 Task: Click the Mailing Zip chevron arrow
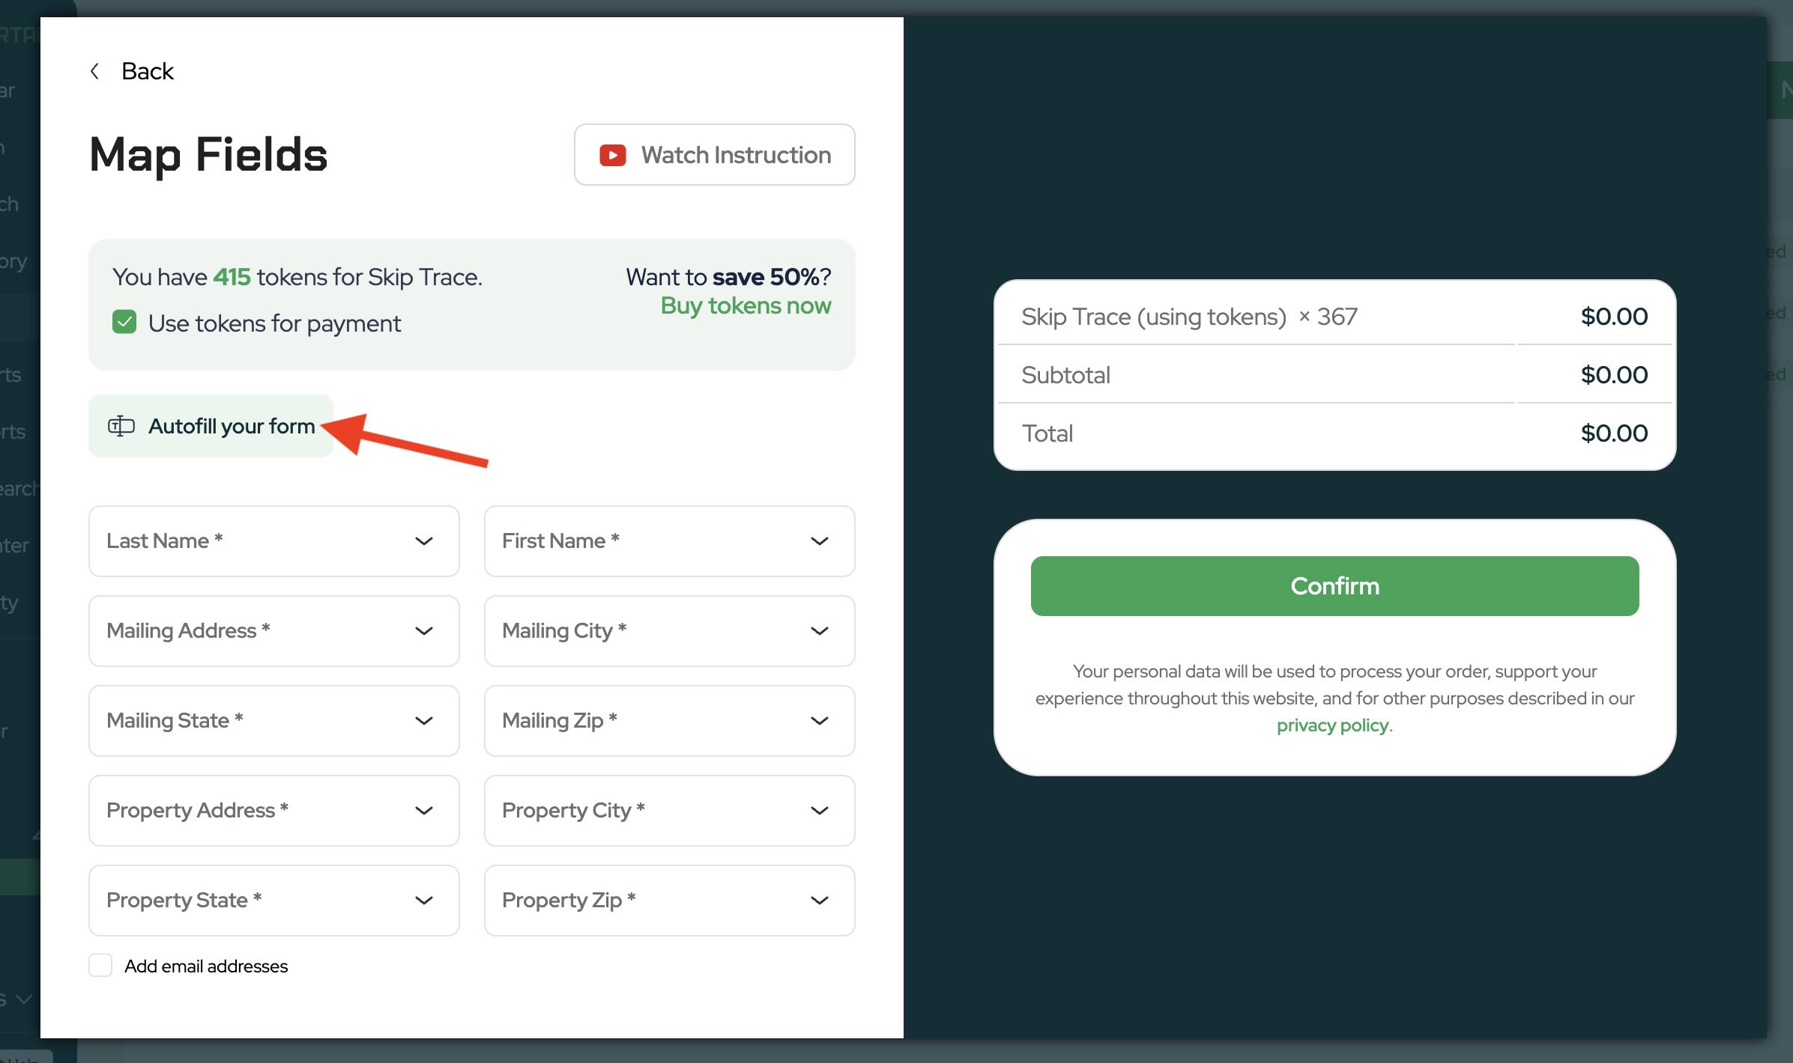click(x=819, y=721)
